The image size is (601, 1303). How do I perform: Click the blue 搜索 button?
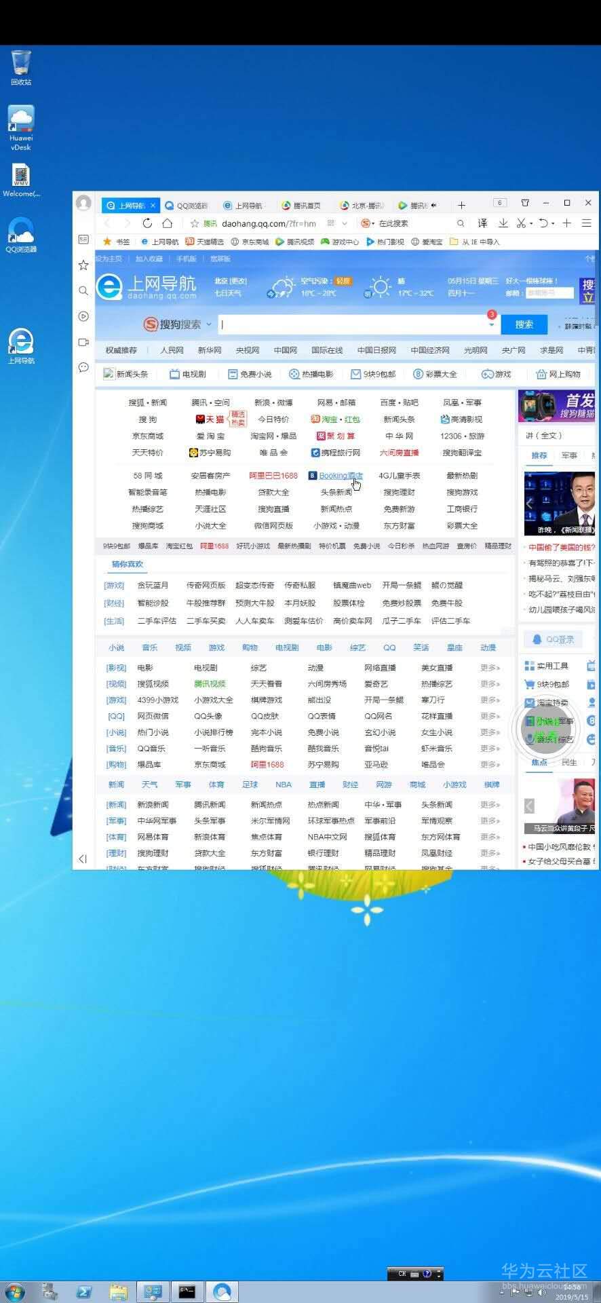(524, 324)
